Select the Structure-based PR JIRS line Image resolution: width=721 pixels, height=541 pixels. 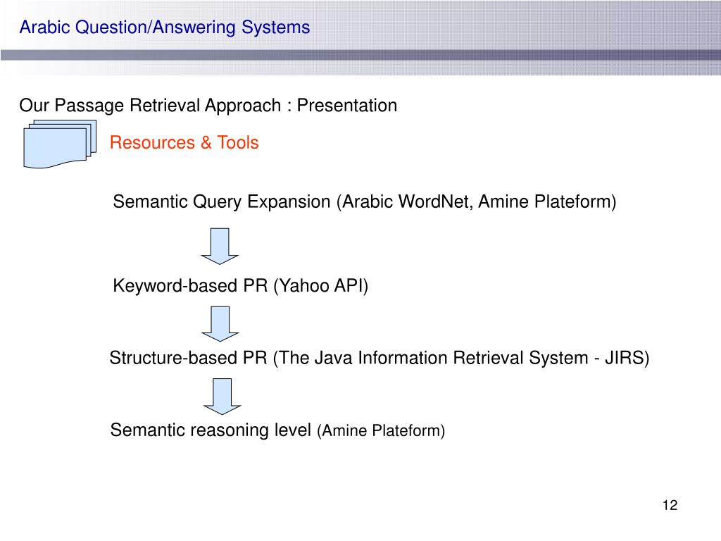(380, 358)
